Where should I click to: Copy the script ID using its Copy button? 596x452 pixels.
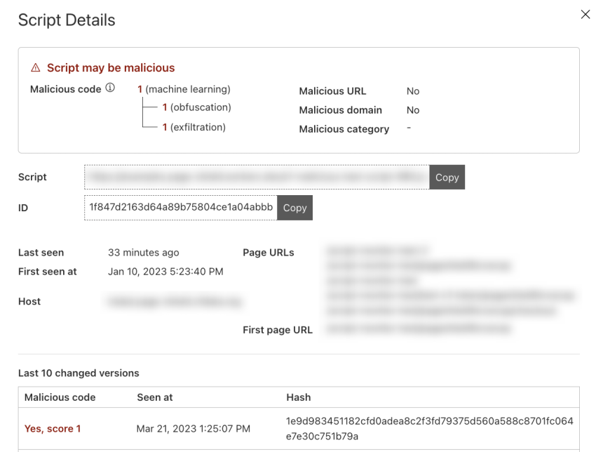click(x=294, y=208)
